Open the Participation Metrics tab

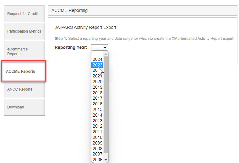(24, 31)
